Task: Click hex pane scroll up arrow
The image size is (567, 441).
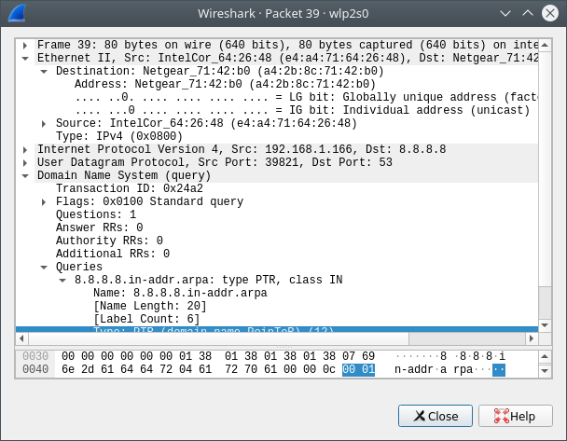Action: tap(545, 357)
